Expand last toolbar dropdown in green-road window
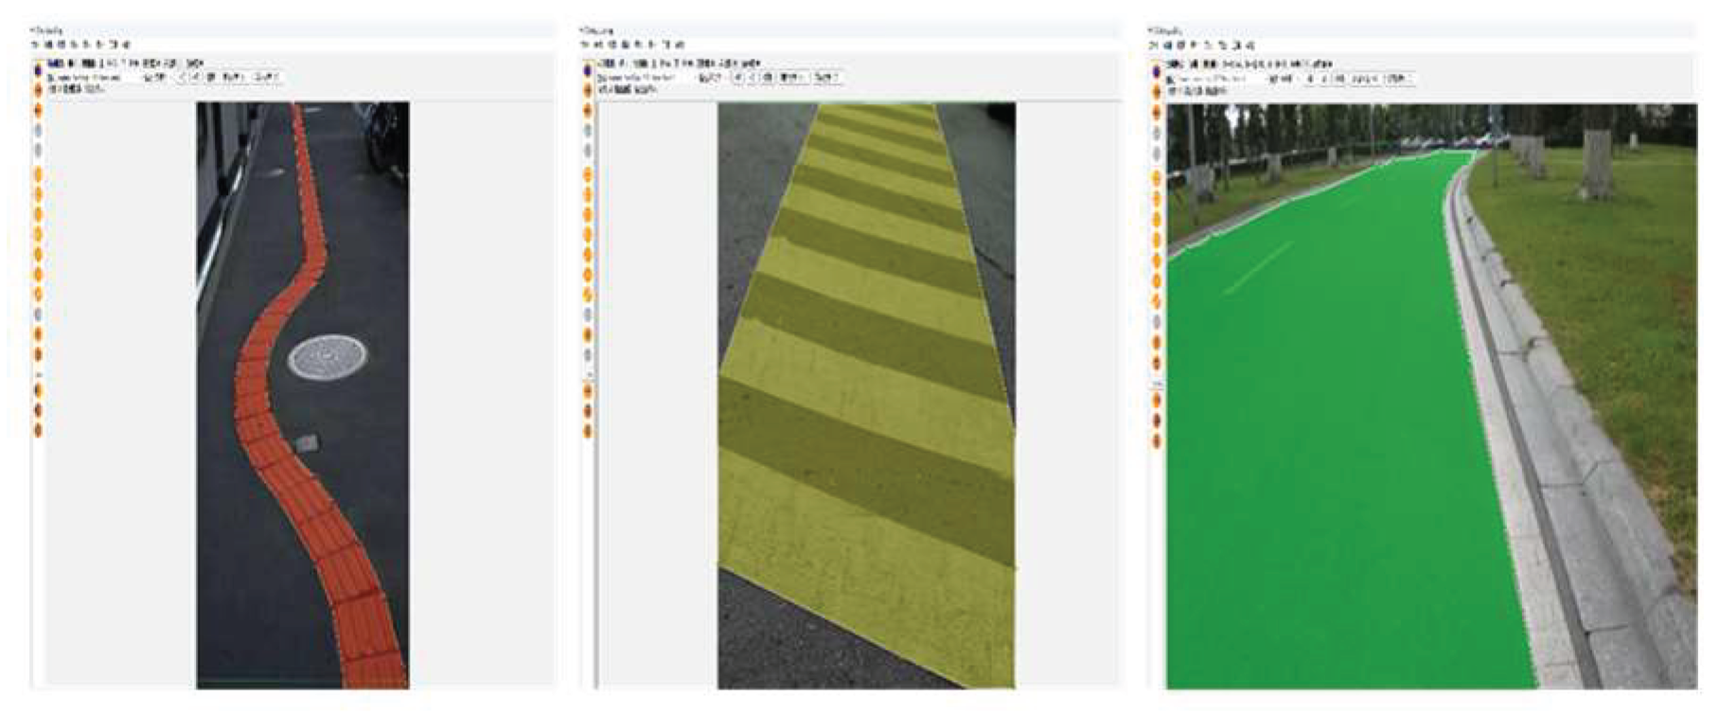 click(x=1399, y=79)
